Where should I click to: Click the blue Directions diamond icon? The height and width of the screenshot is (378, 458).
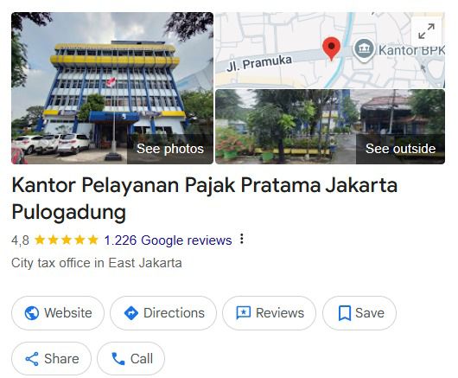(131, 313)
